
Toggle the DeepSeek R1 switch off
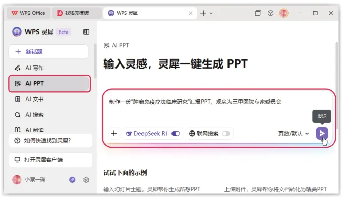[176, 134]
